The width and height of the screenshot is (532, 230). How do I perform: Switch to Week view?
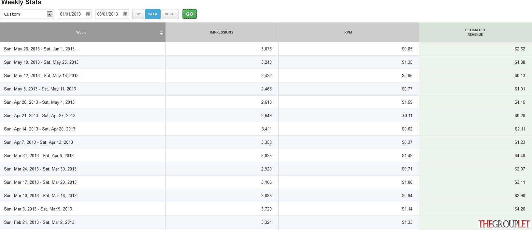click(153, 14)
